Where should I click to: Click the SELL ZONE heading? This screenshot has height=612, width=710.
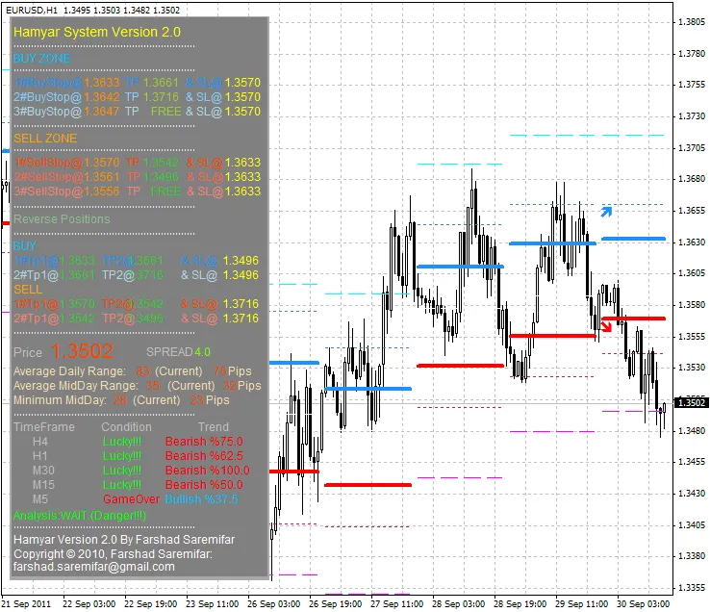pyautogui.click(x=45, y=139)
